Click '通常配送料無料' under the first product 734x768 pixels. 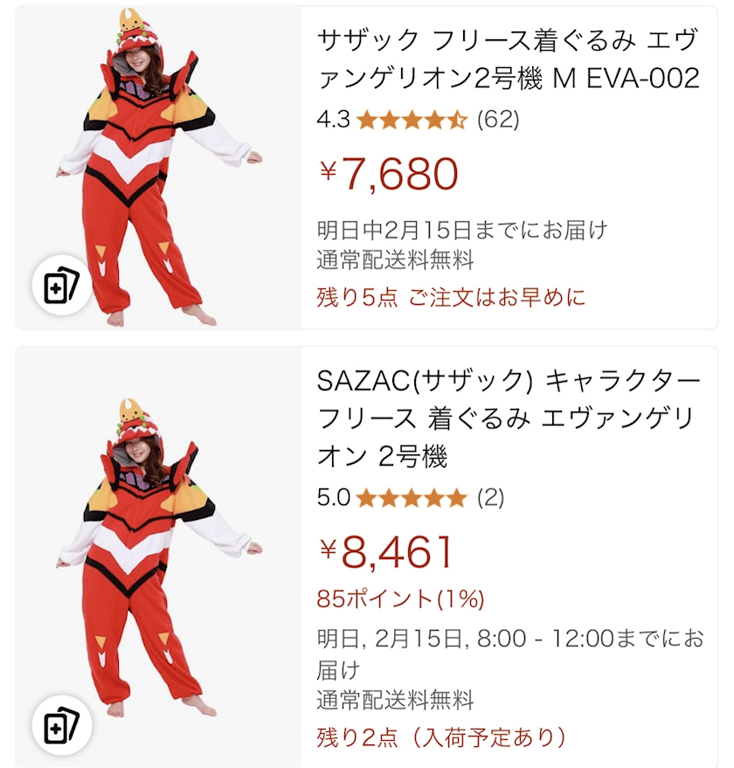tap(395, 260)
